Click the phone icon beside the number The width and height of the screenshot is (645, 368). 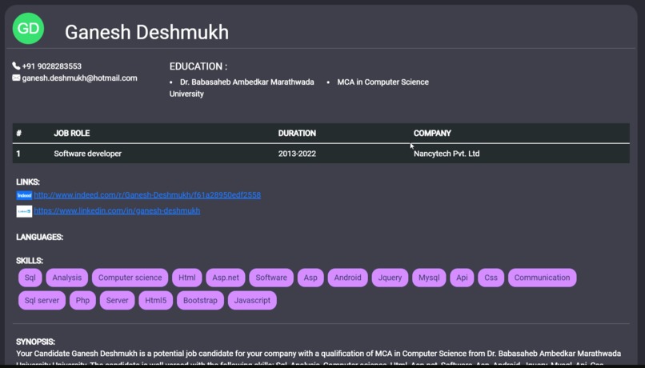16,66
